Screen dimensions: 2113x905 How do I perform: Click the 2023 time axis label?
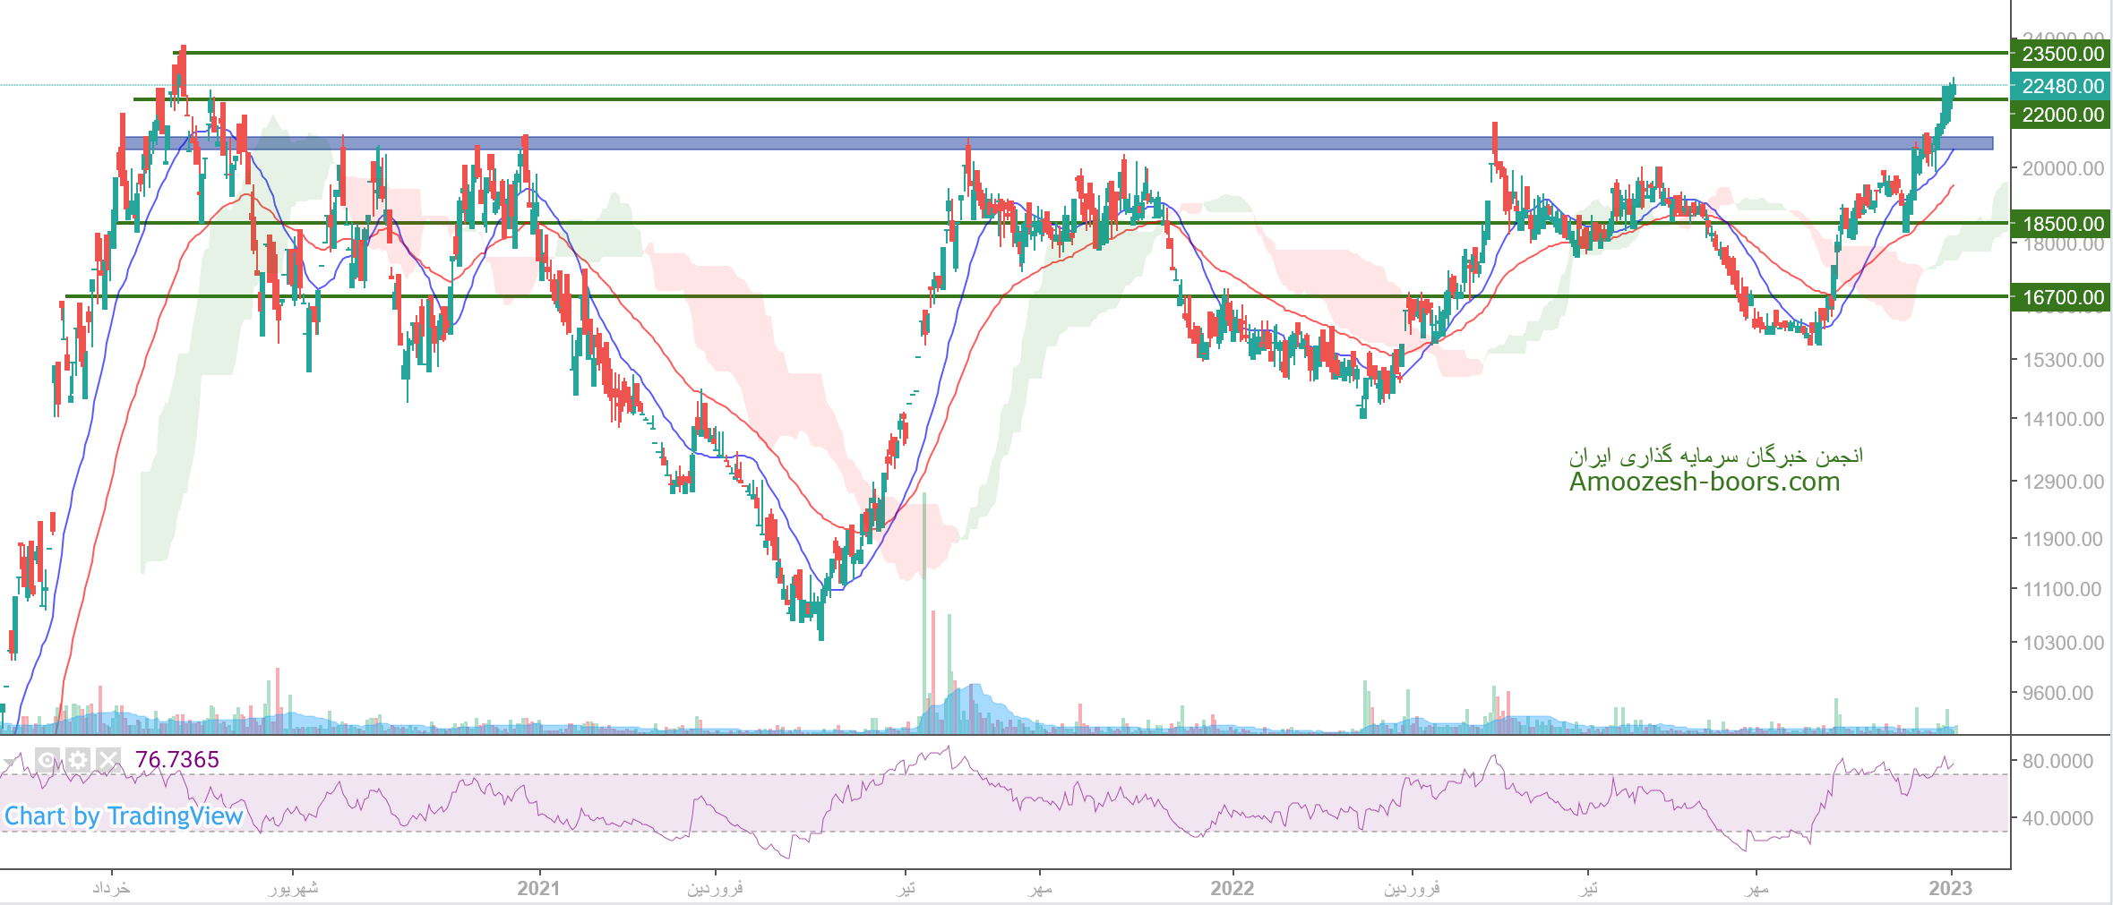(x=1950, y=888)
